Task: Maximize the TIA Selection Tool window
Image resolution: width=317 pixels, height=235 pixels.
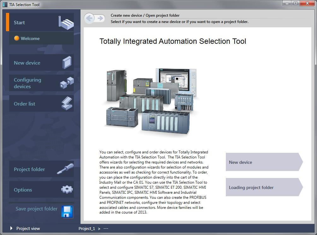Action: click(x=296, y=3)
